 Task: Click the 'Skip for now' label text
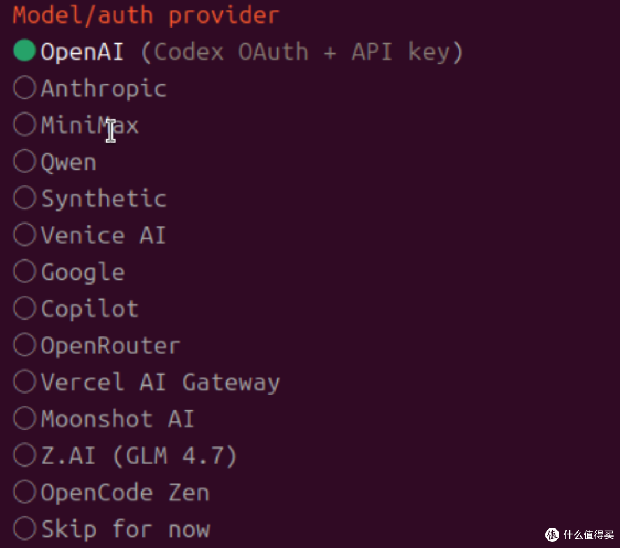[125, 530]
